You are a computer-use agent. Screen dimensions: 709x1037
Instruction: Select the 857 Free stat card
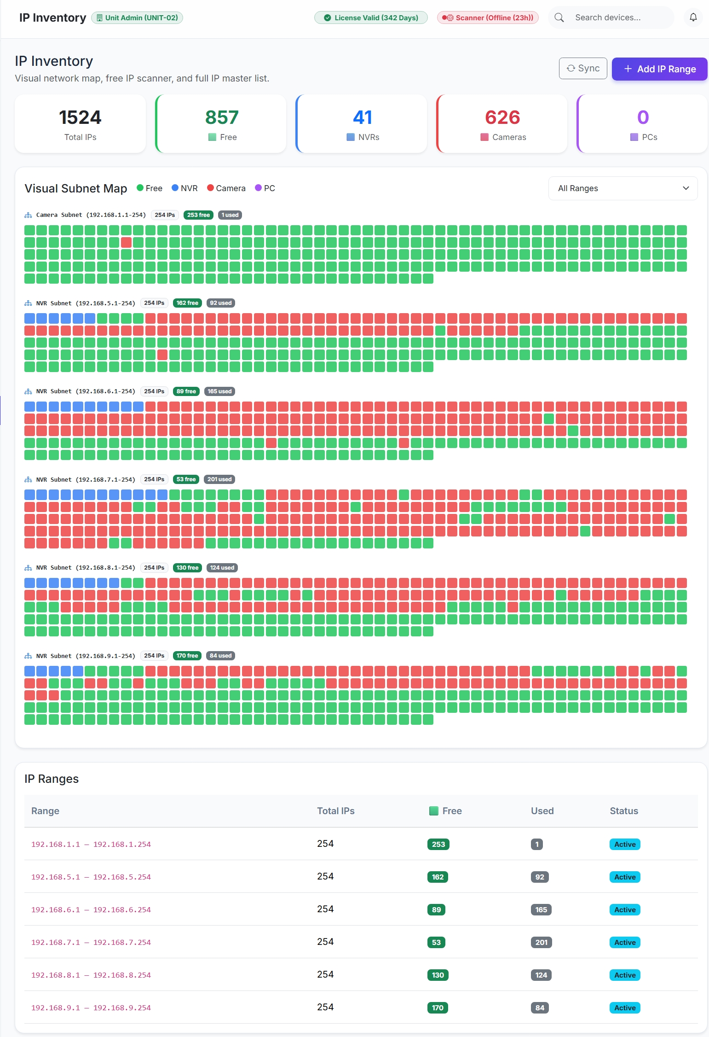[221, 123]
